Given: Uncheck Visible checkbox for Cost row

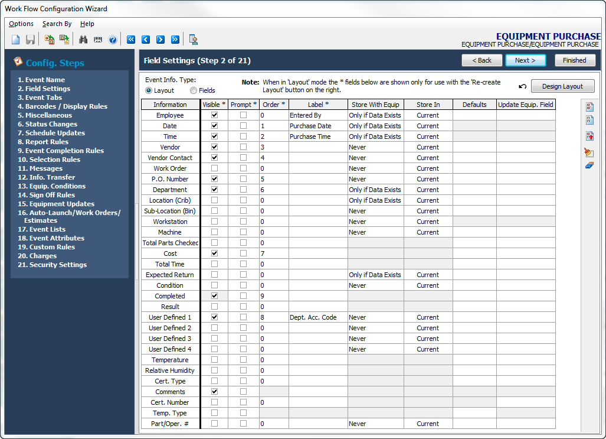Looking at the screenshot, I should (215, 253).
